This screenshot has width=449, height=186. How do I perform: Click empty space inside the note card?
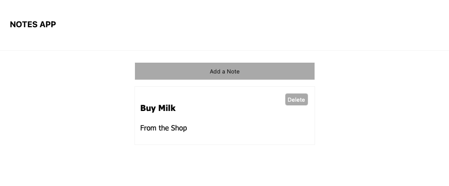[x=243, y=126]
